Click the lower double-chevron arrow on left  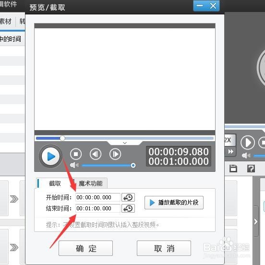coord(14,247)
